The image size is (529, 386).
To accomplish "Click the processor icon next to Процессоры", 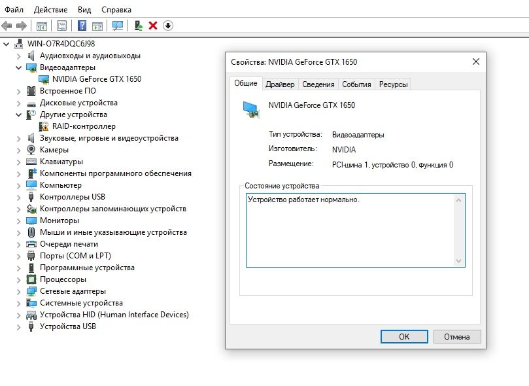I will pos(31,279).
